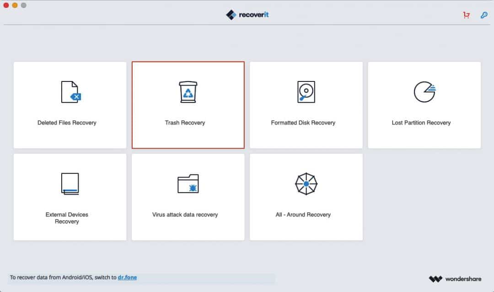Click the Trash Recovery bin icon
The image size is (494, 292).
pos(188,92)
